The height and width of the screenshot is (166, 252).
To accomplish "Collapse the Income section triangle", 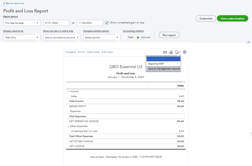I will pyautogui.click(x=68, y=92).
